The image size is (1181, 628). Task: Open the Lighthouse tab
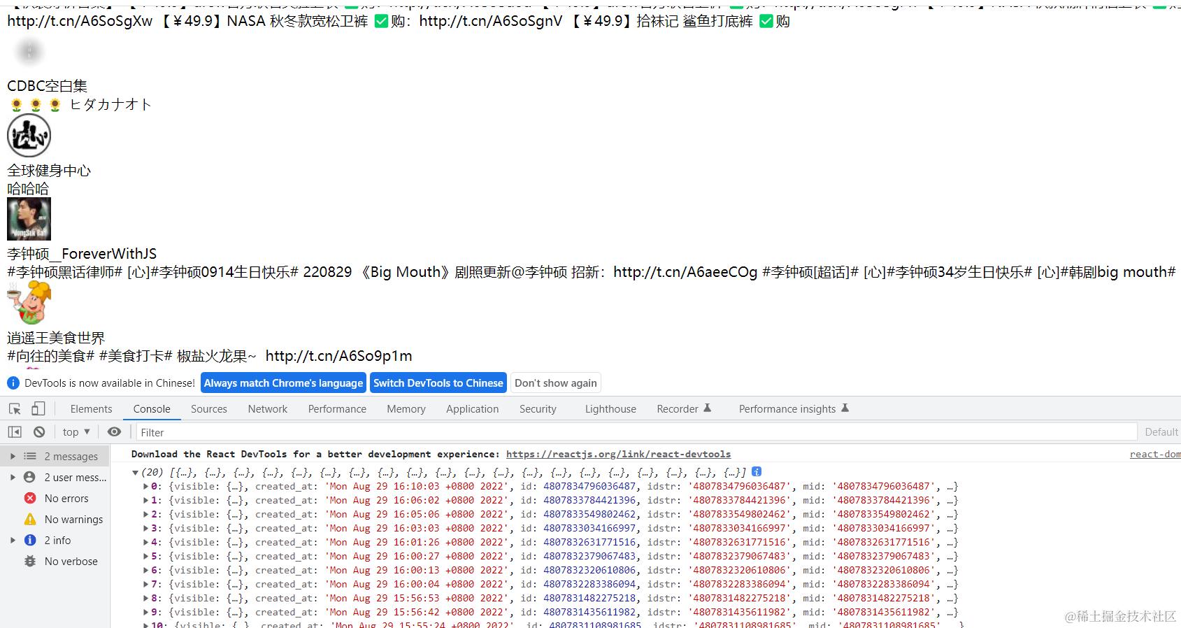610,409
